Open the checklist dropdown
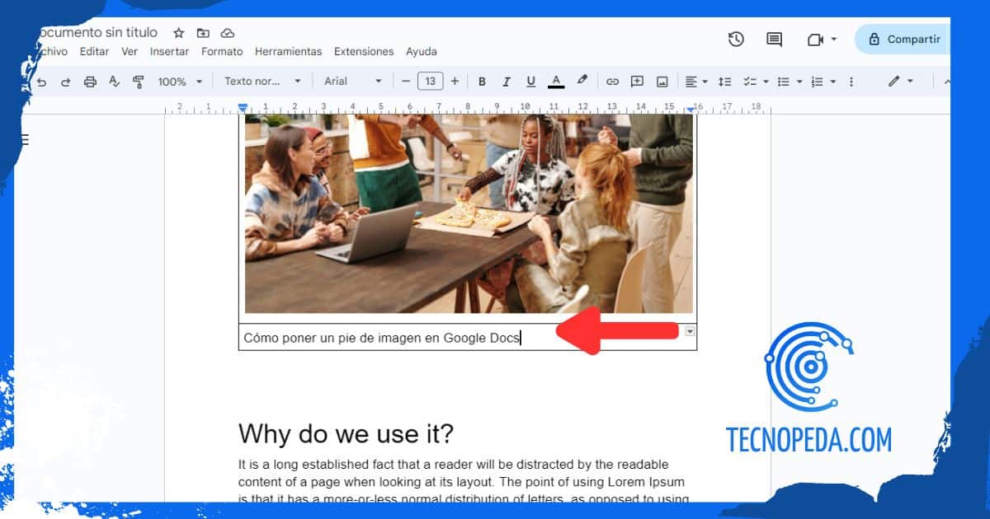 click(x=756, y=82)
